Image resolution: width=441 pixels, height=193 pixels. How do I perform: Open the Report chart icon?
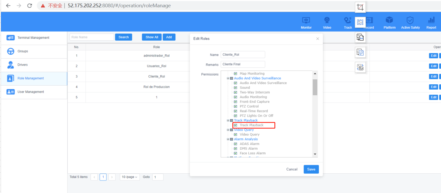click(x=431, y=20)
